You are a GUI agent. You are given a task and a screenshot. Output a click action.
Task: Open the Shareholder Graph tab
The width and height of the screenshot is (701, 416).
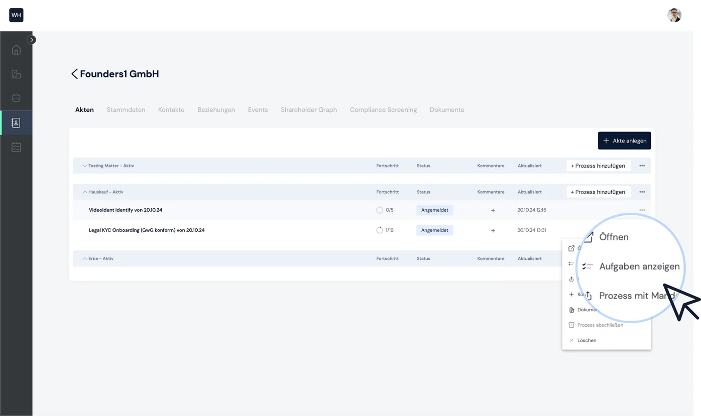pyautogui.click(x=309, y=110)
